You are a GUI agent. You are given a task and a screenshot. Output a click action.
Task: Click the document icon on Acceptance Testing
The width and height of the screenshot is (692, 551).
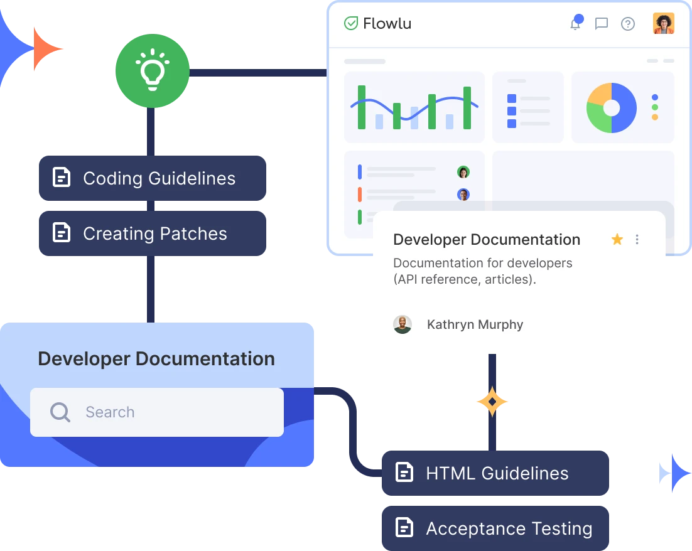406,527
